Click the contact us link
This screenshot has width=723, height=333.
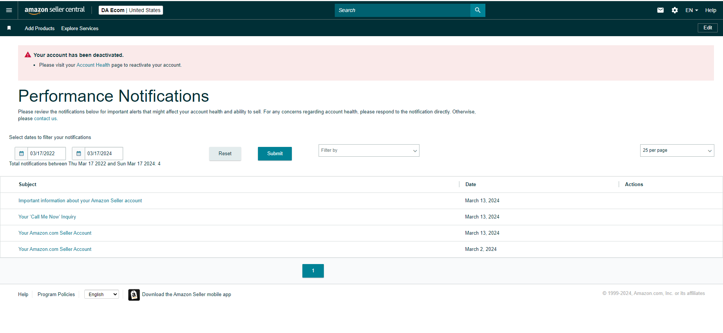(x=46, y=119)
